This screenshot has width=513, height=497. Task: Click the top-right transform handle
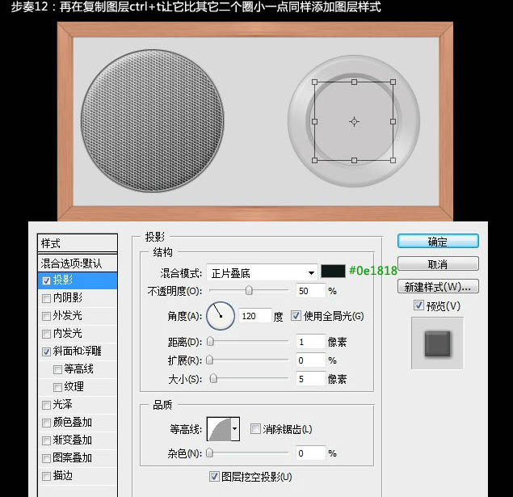[x=393, y=82]
